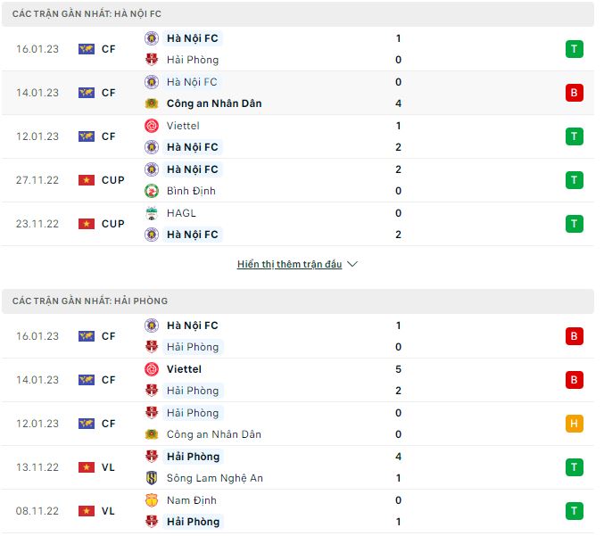Open the Các trận gần nhất: Hà Nội FC header
604x536 pixels.
[298, 14]
